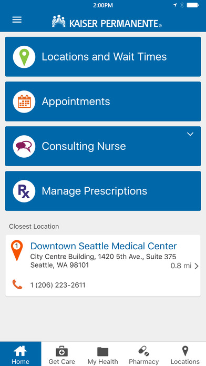Tap the Rx prescription icon
This screenshot has height=366, width=206.
click(x=24, y=191)
